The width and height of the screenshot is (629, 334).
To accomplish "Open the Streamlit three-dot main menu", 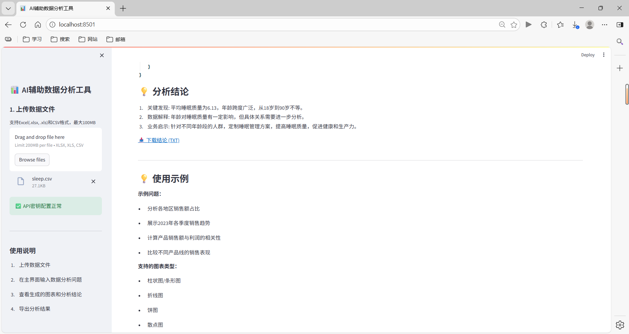I will pyautogui.click(x=604, y=55).
